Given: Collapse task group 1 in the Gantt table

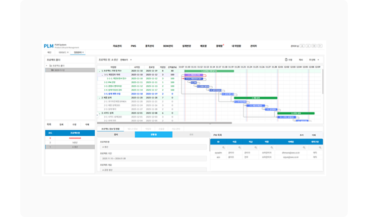Looking at the screenshot, I should pos(99,71).
